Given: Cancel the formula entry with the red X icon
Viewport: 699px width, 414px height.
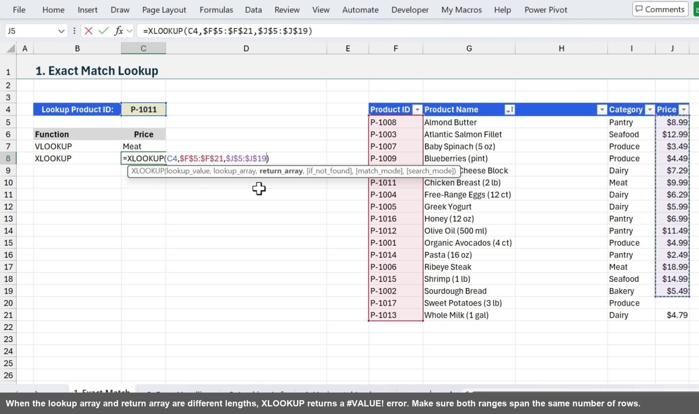Looking at the screenshot, I should point(88,31).
